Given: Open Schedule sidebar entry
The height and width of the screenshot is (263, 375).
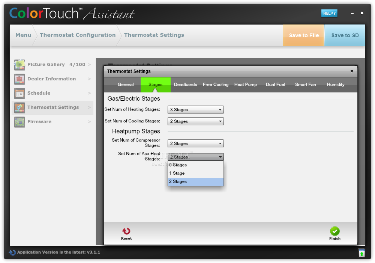Looking at the screenshot, I should pyautogui.click(x=52, y=93).
